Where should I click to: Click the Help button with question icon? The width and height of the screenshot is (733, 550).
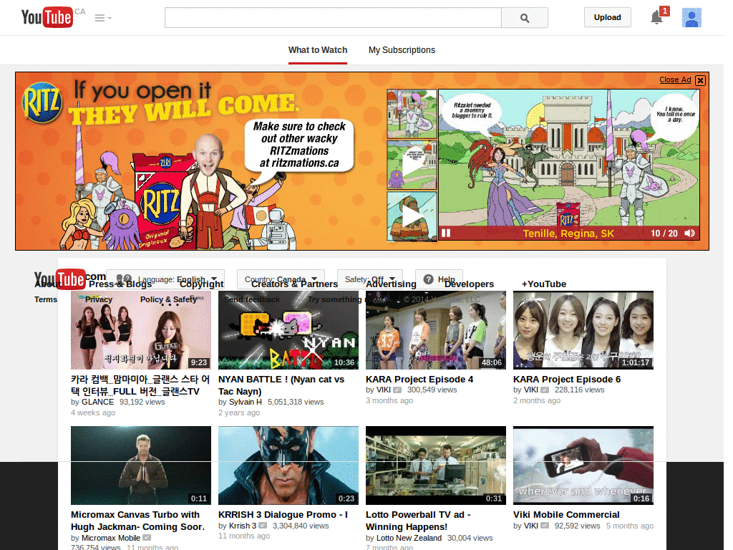coord(439,279)
